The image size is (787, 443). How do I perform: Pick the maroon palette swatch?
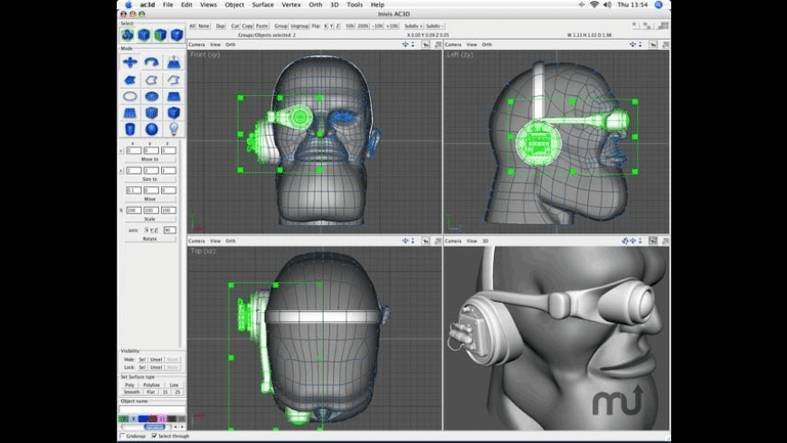click(153, 419)
